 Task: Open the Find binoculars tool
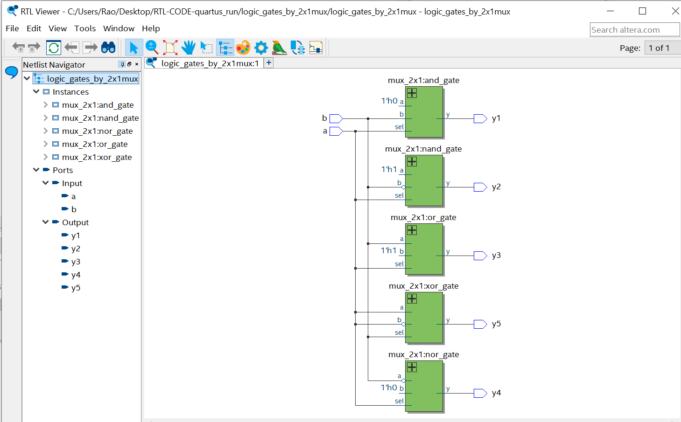[108, 48]
